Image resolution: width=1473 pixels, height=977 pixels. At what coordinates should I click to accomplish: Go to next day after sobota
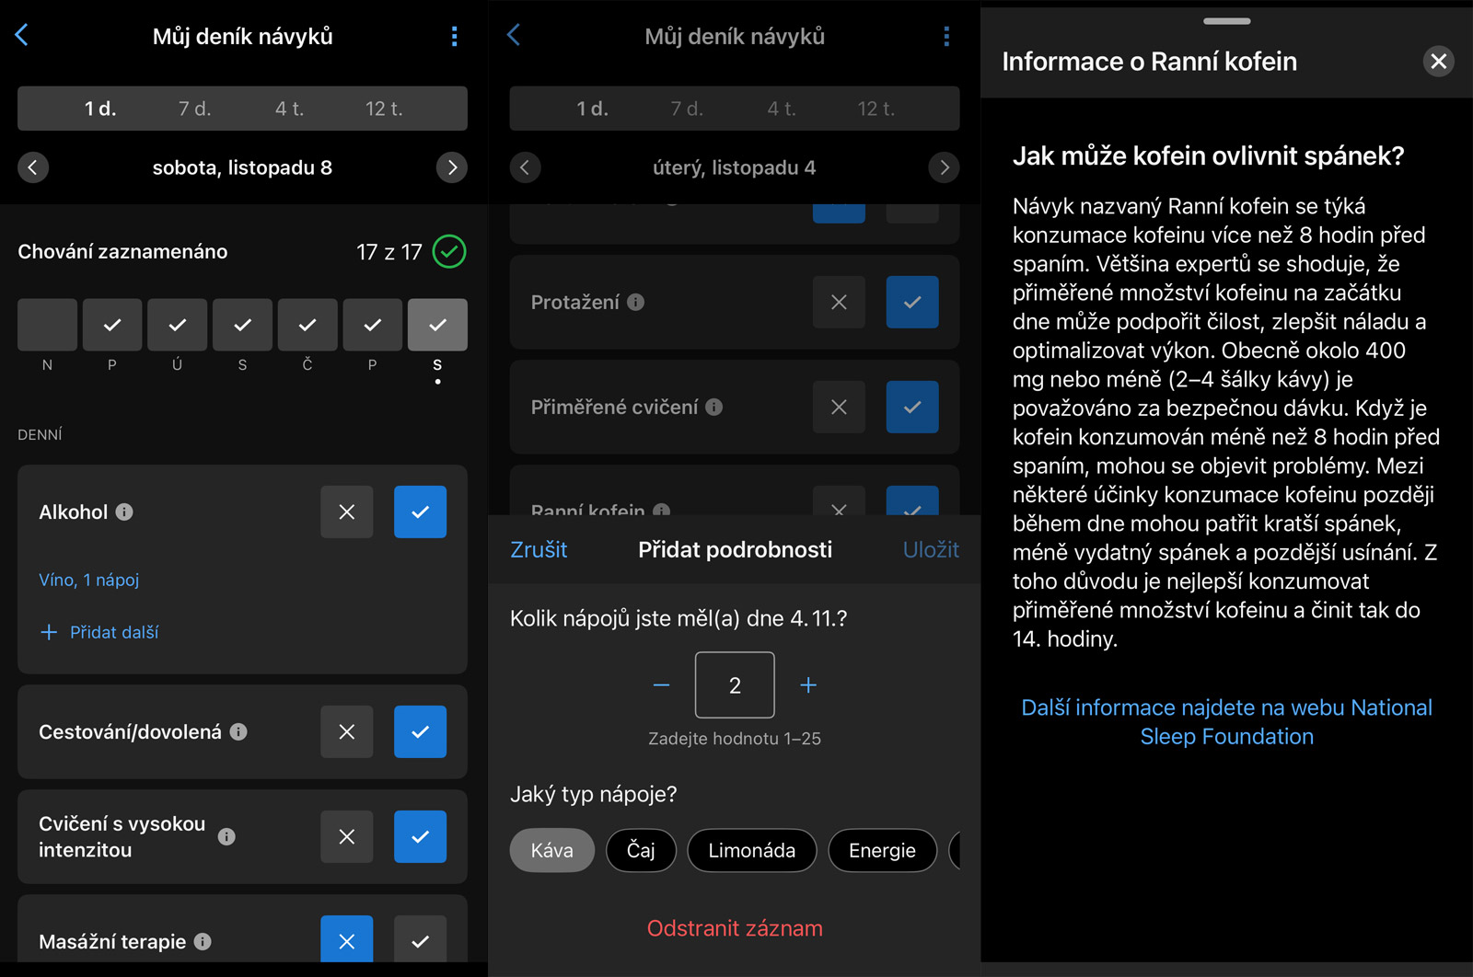pos(451,167)
